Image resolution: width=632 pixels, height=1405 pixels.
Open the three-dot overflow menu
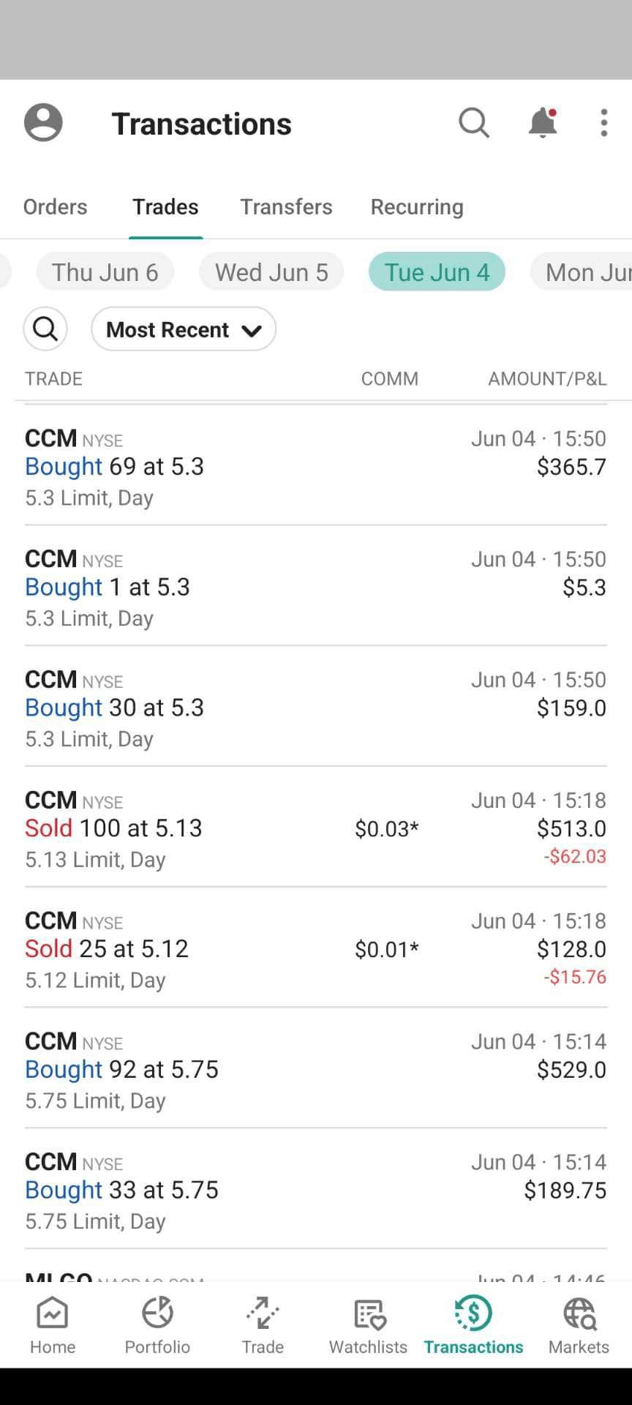(603, 123)
